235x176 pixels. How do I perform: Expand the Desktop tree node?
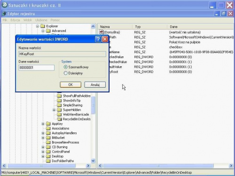point(43,156)
